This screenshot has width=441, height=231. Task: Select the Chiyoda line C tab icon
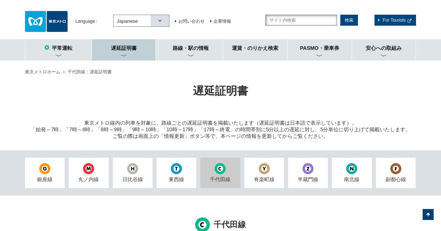point(220,169)
